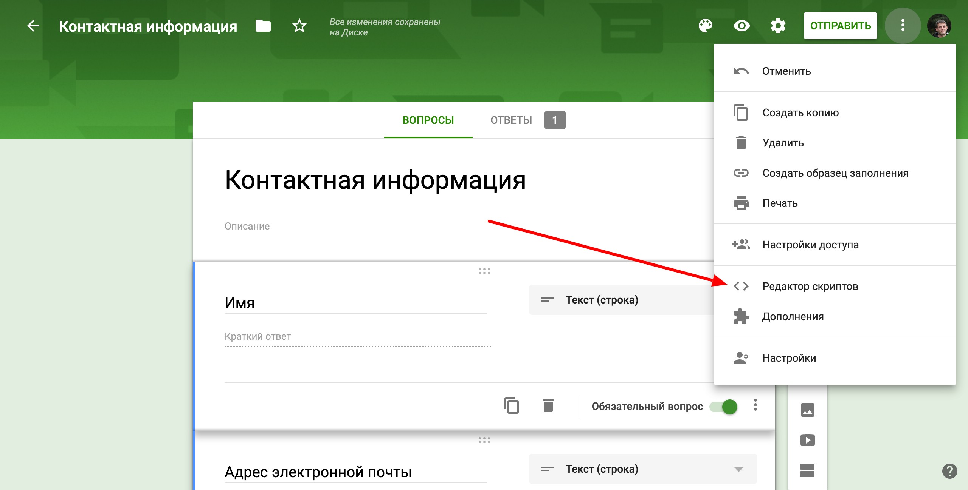Viewport: 968px width, 490px height.
Task: Click header form name Контактная информация
Action: coord(148,26)
